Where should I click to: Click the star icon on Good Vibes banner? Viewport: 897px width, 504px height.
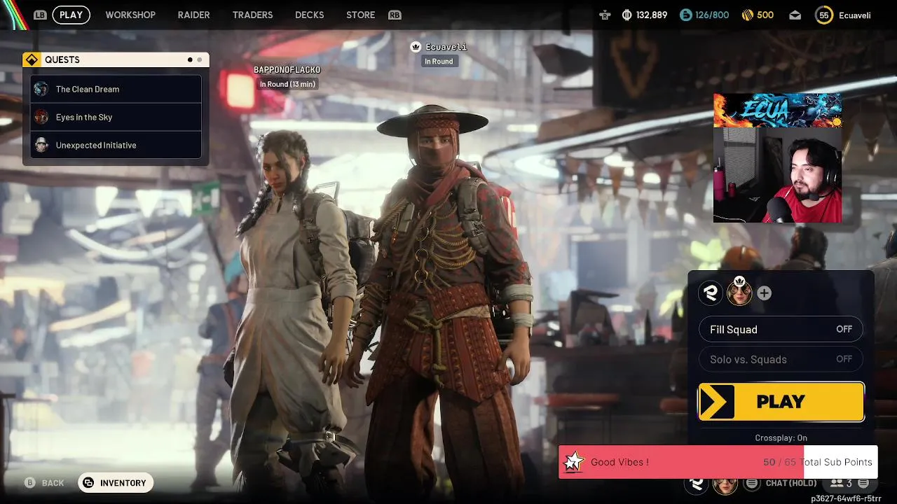point(574,461)
